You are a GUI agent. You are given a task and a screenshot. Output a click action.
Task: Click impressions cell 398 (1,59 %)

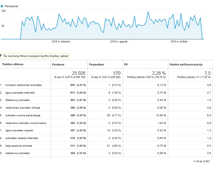point(78,108)
